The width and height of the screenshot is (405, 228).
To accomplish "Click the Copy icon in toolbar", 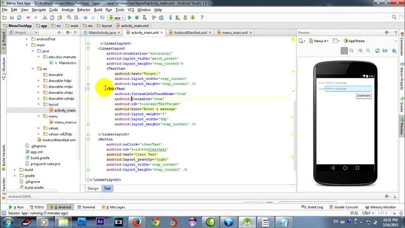I will (x=52, y=18).
